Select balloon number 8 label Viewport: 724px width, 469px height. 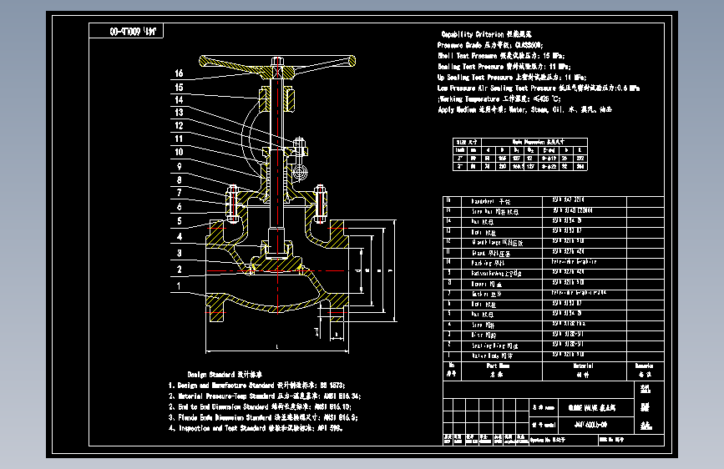[x=180, y=180]
